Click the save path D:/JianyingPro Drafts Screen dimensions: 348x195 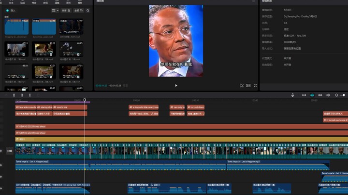(x=300, y=16)
